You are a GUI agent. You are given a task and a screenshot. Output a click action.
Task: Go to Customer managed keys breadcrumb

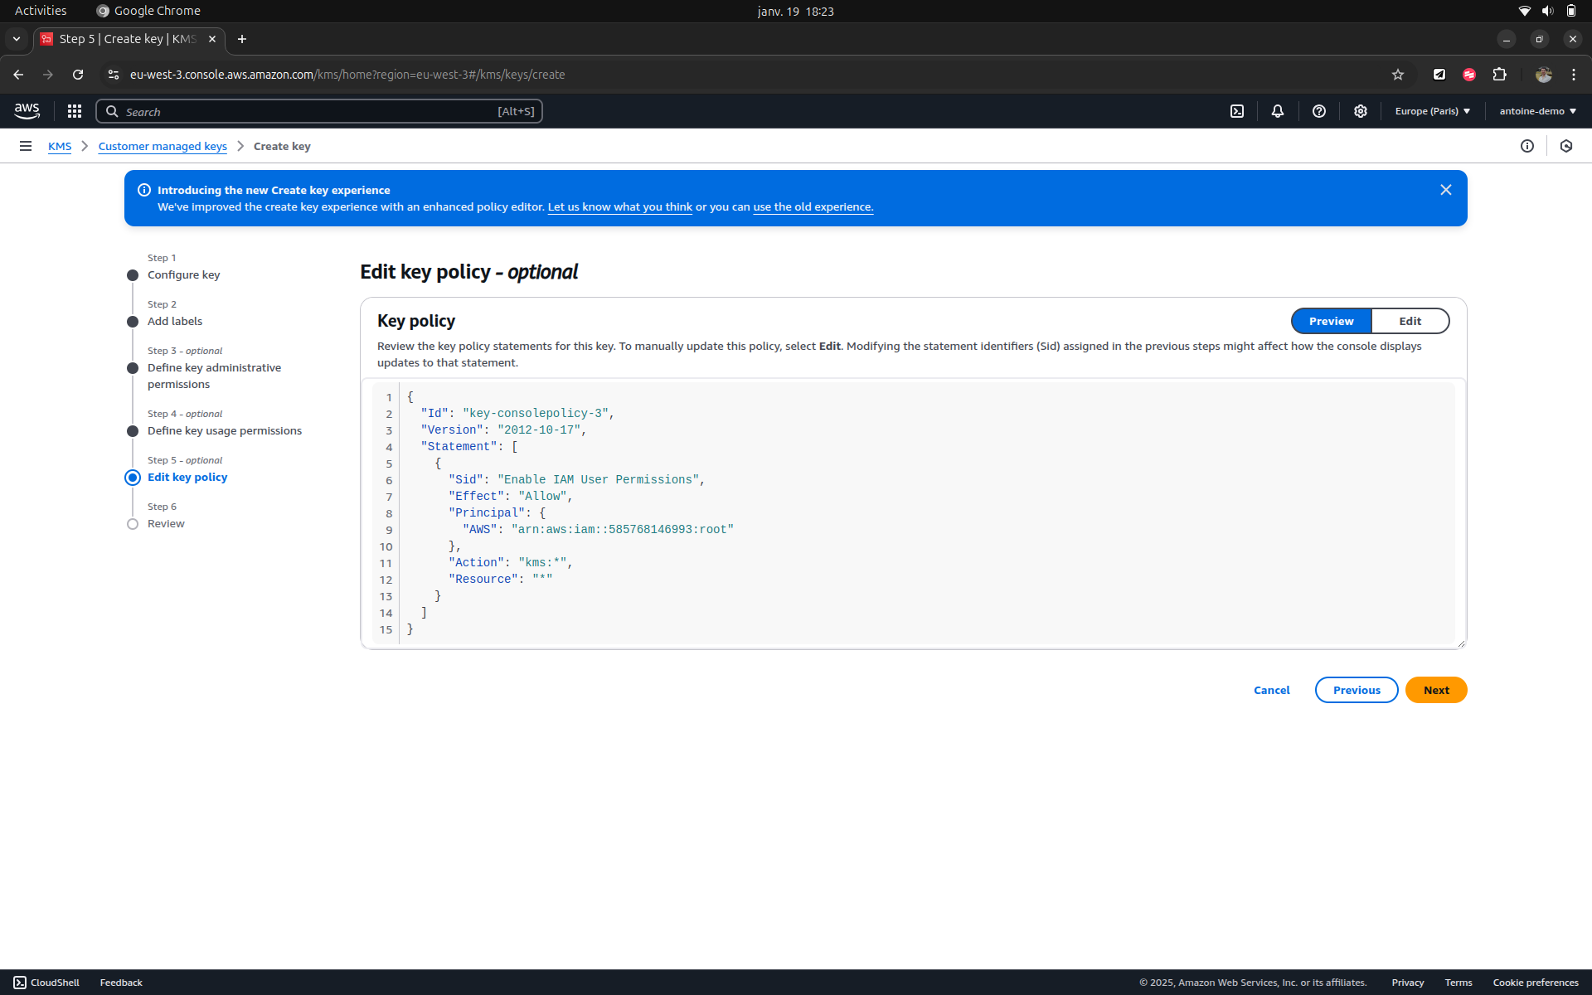pyautogui.click(x=163, y=146)
